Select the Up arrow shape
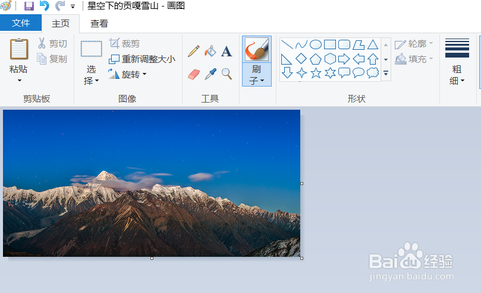This screenshot has height=293, width=481. coord(373,59)
